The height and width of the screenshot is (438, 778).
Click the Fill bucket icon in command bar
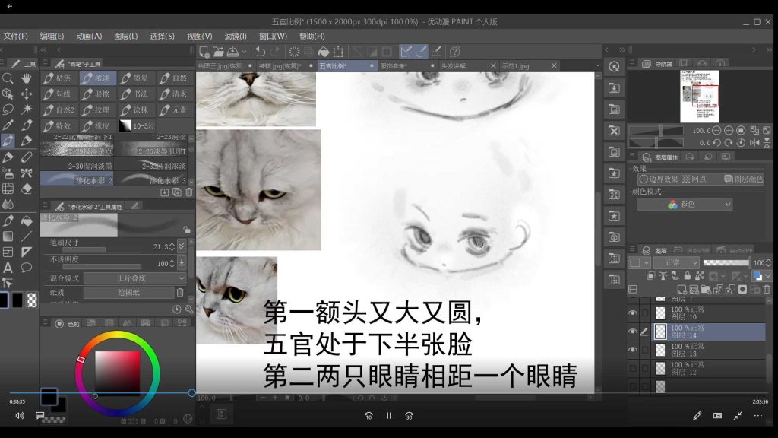coord(324,52)
